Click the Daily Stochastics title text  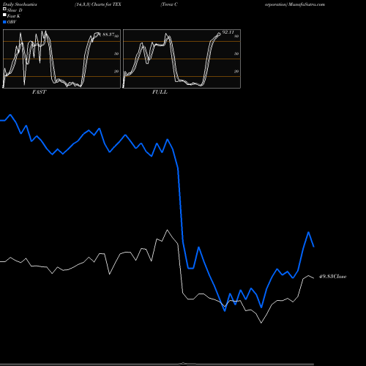tap(20, 4)
